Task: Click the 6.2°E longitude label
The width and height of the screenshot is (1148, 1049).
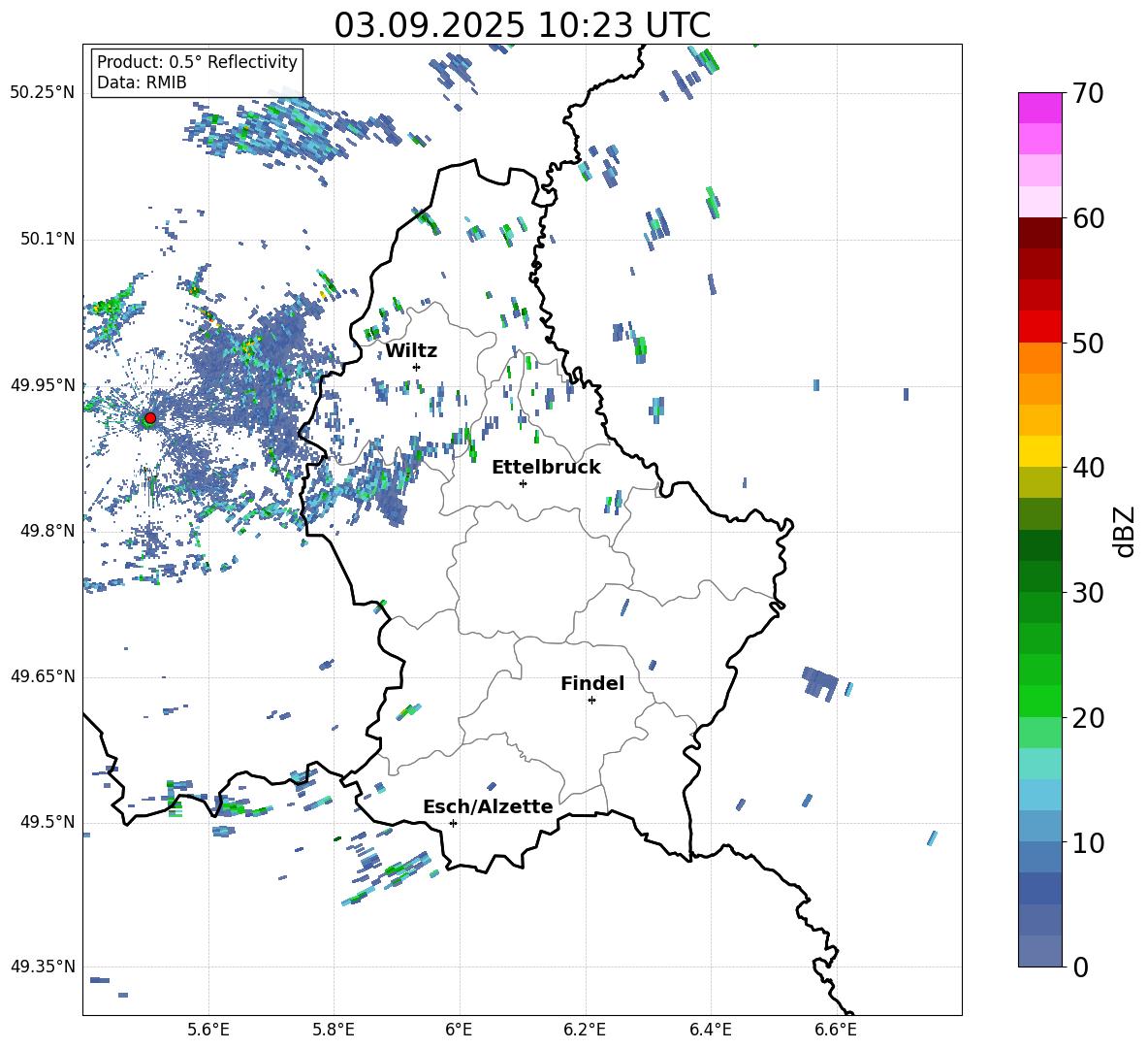Action: pyautogui.click(x=585, y=1030)
